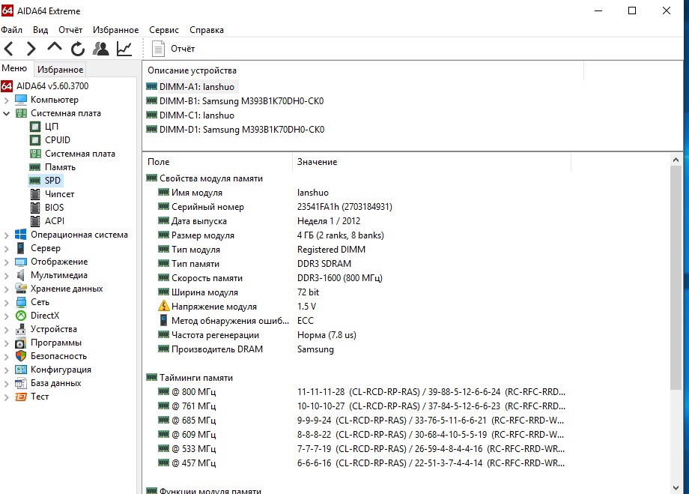Expand the Хранение данных node arrow
689x494 pixels.
[x=6, y=289]
